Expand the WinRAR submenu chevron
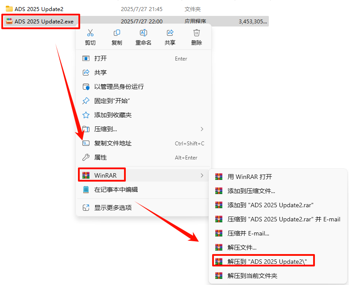 202,175
